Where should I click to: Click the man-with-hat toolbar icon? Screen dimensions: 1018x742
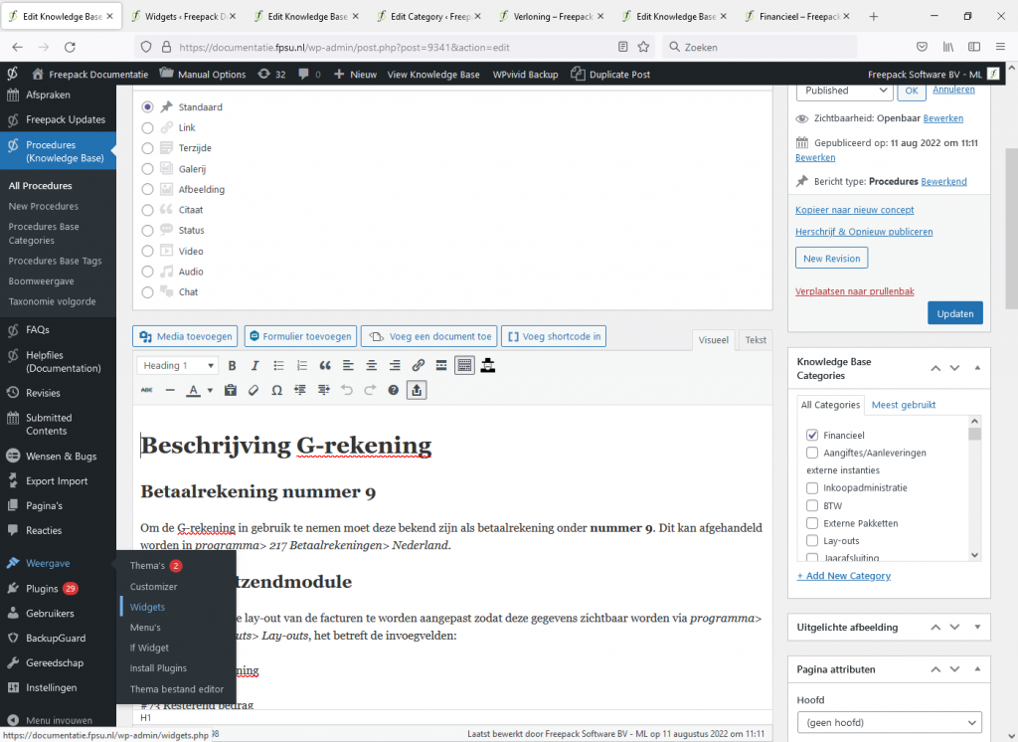(x=488, y=366)
